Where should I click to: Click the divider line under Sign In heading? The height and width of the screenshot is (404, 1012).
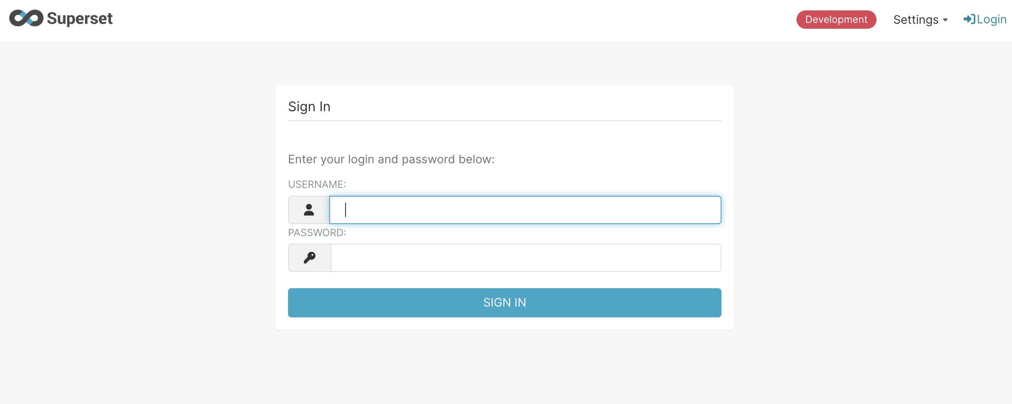pyautogui.click(x=504, y=121)
